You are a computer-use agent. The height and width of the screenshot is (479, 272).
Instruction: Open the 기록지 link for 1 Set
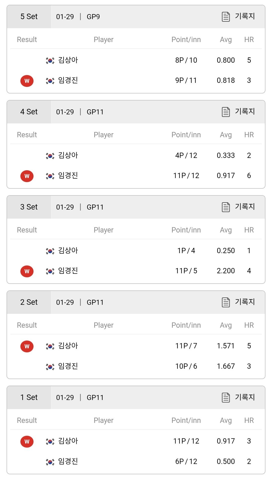245,397
